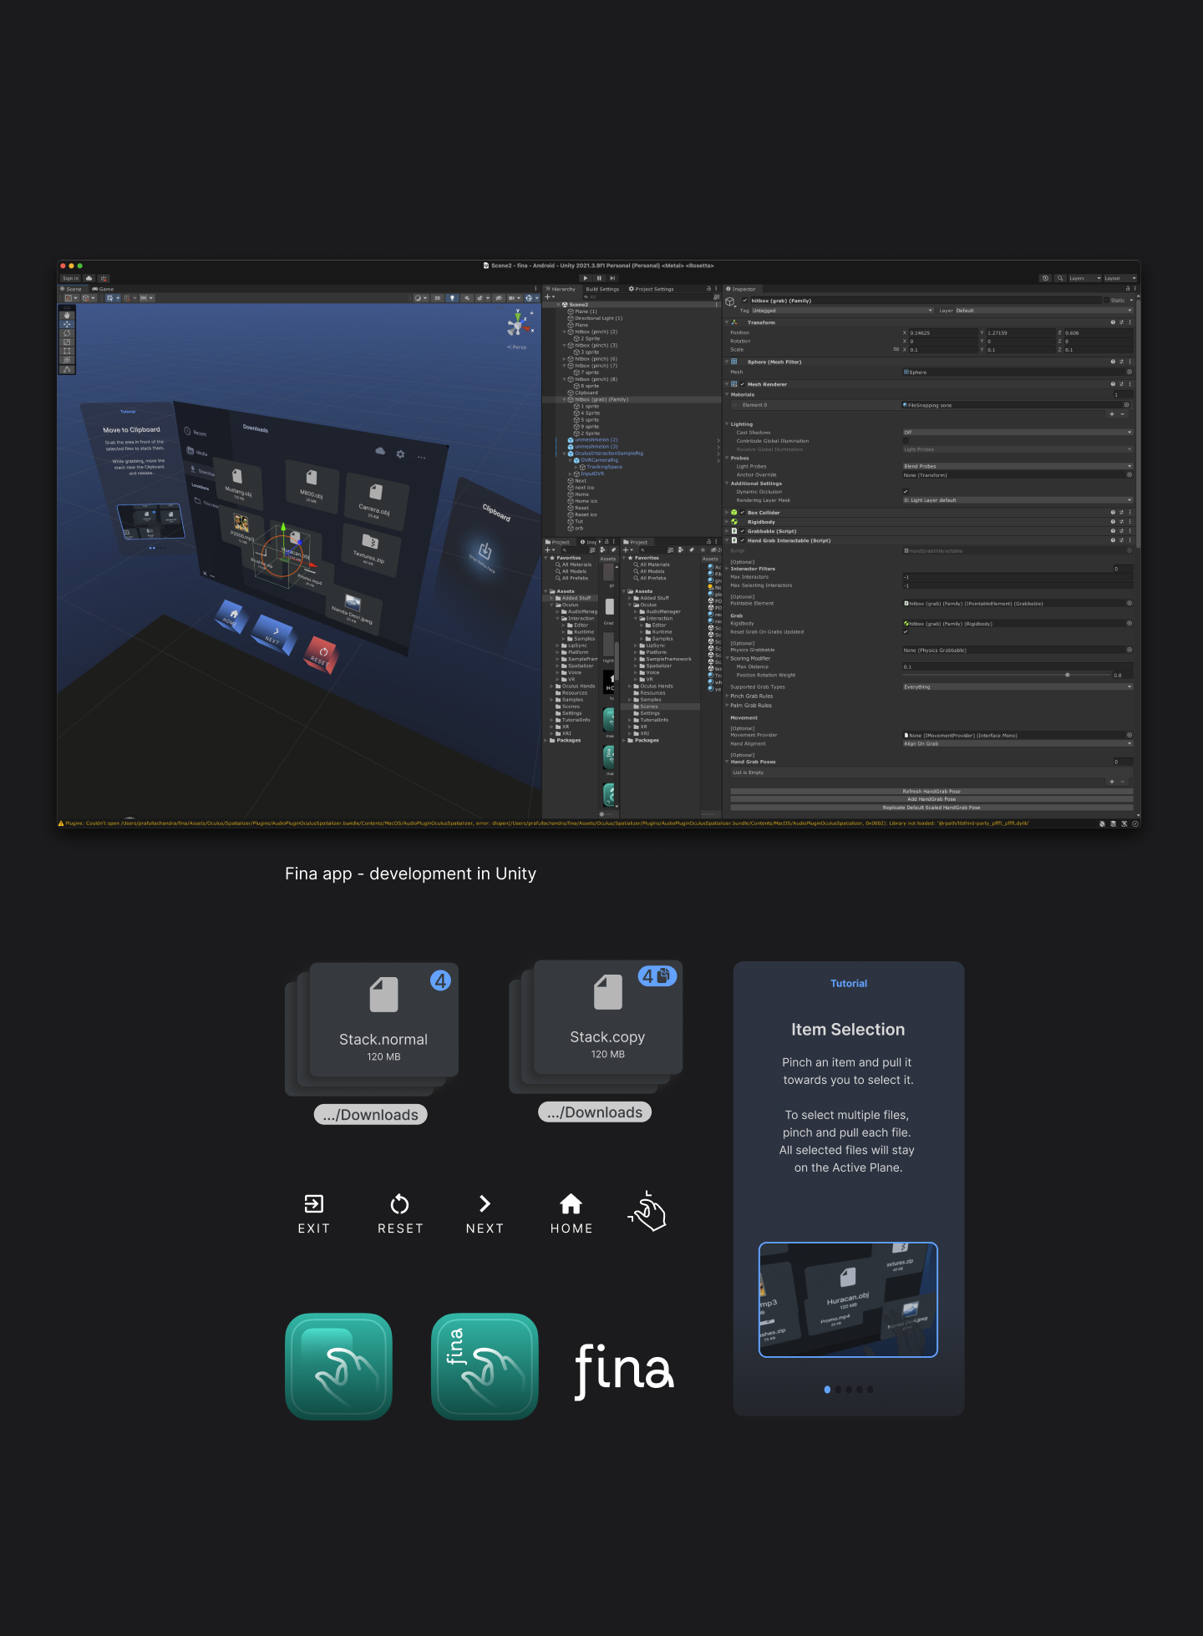Image resolution: width=1203 pixels, height=1636 pixels.
Task: Click Position X field in Transform
Action: point(942,333)
